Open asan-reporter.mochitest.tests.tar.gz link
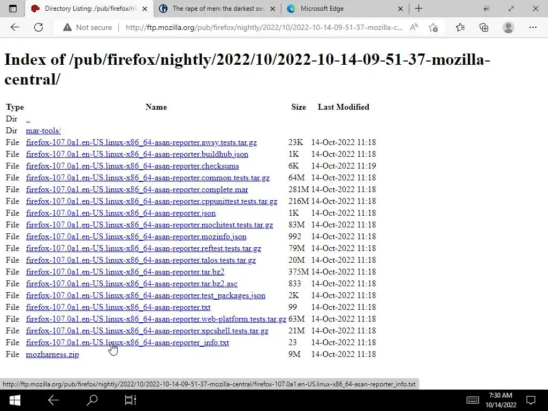 point(150,225)
